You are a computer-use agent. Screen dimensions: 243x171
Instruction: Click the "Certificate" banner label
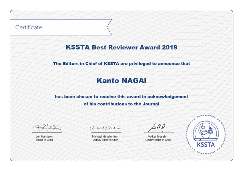(x=29, y=27)
